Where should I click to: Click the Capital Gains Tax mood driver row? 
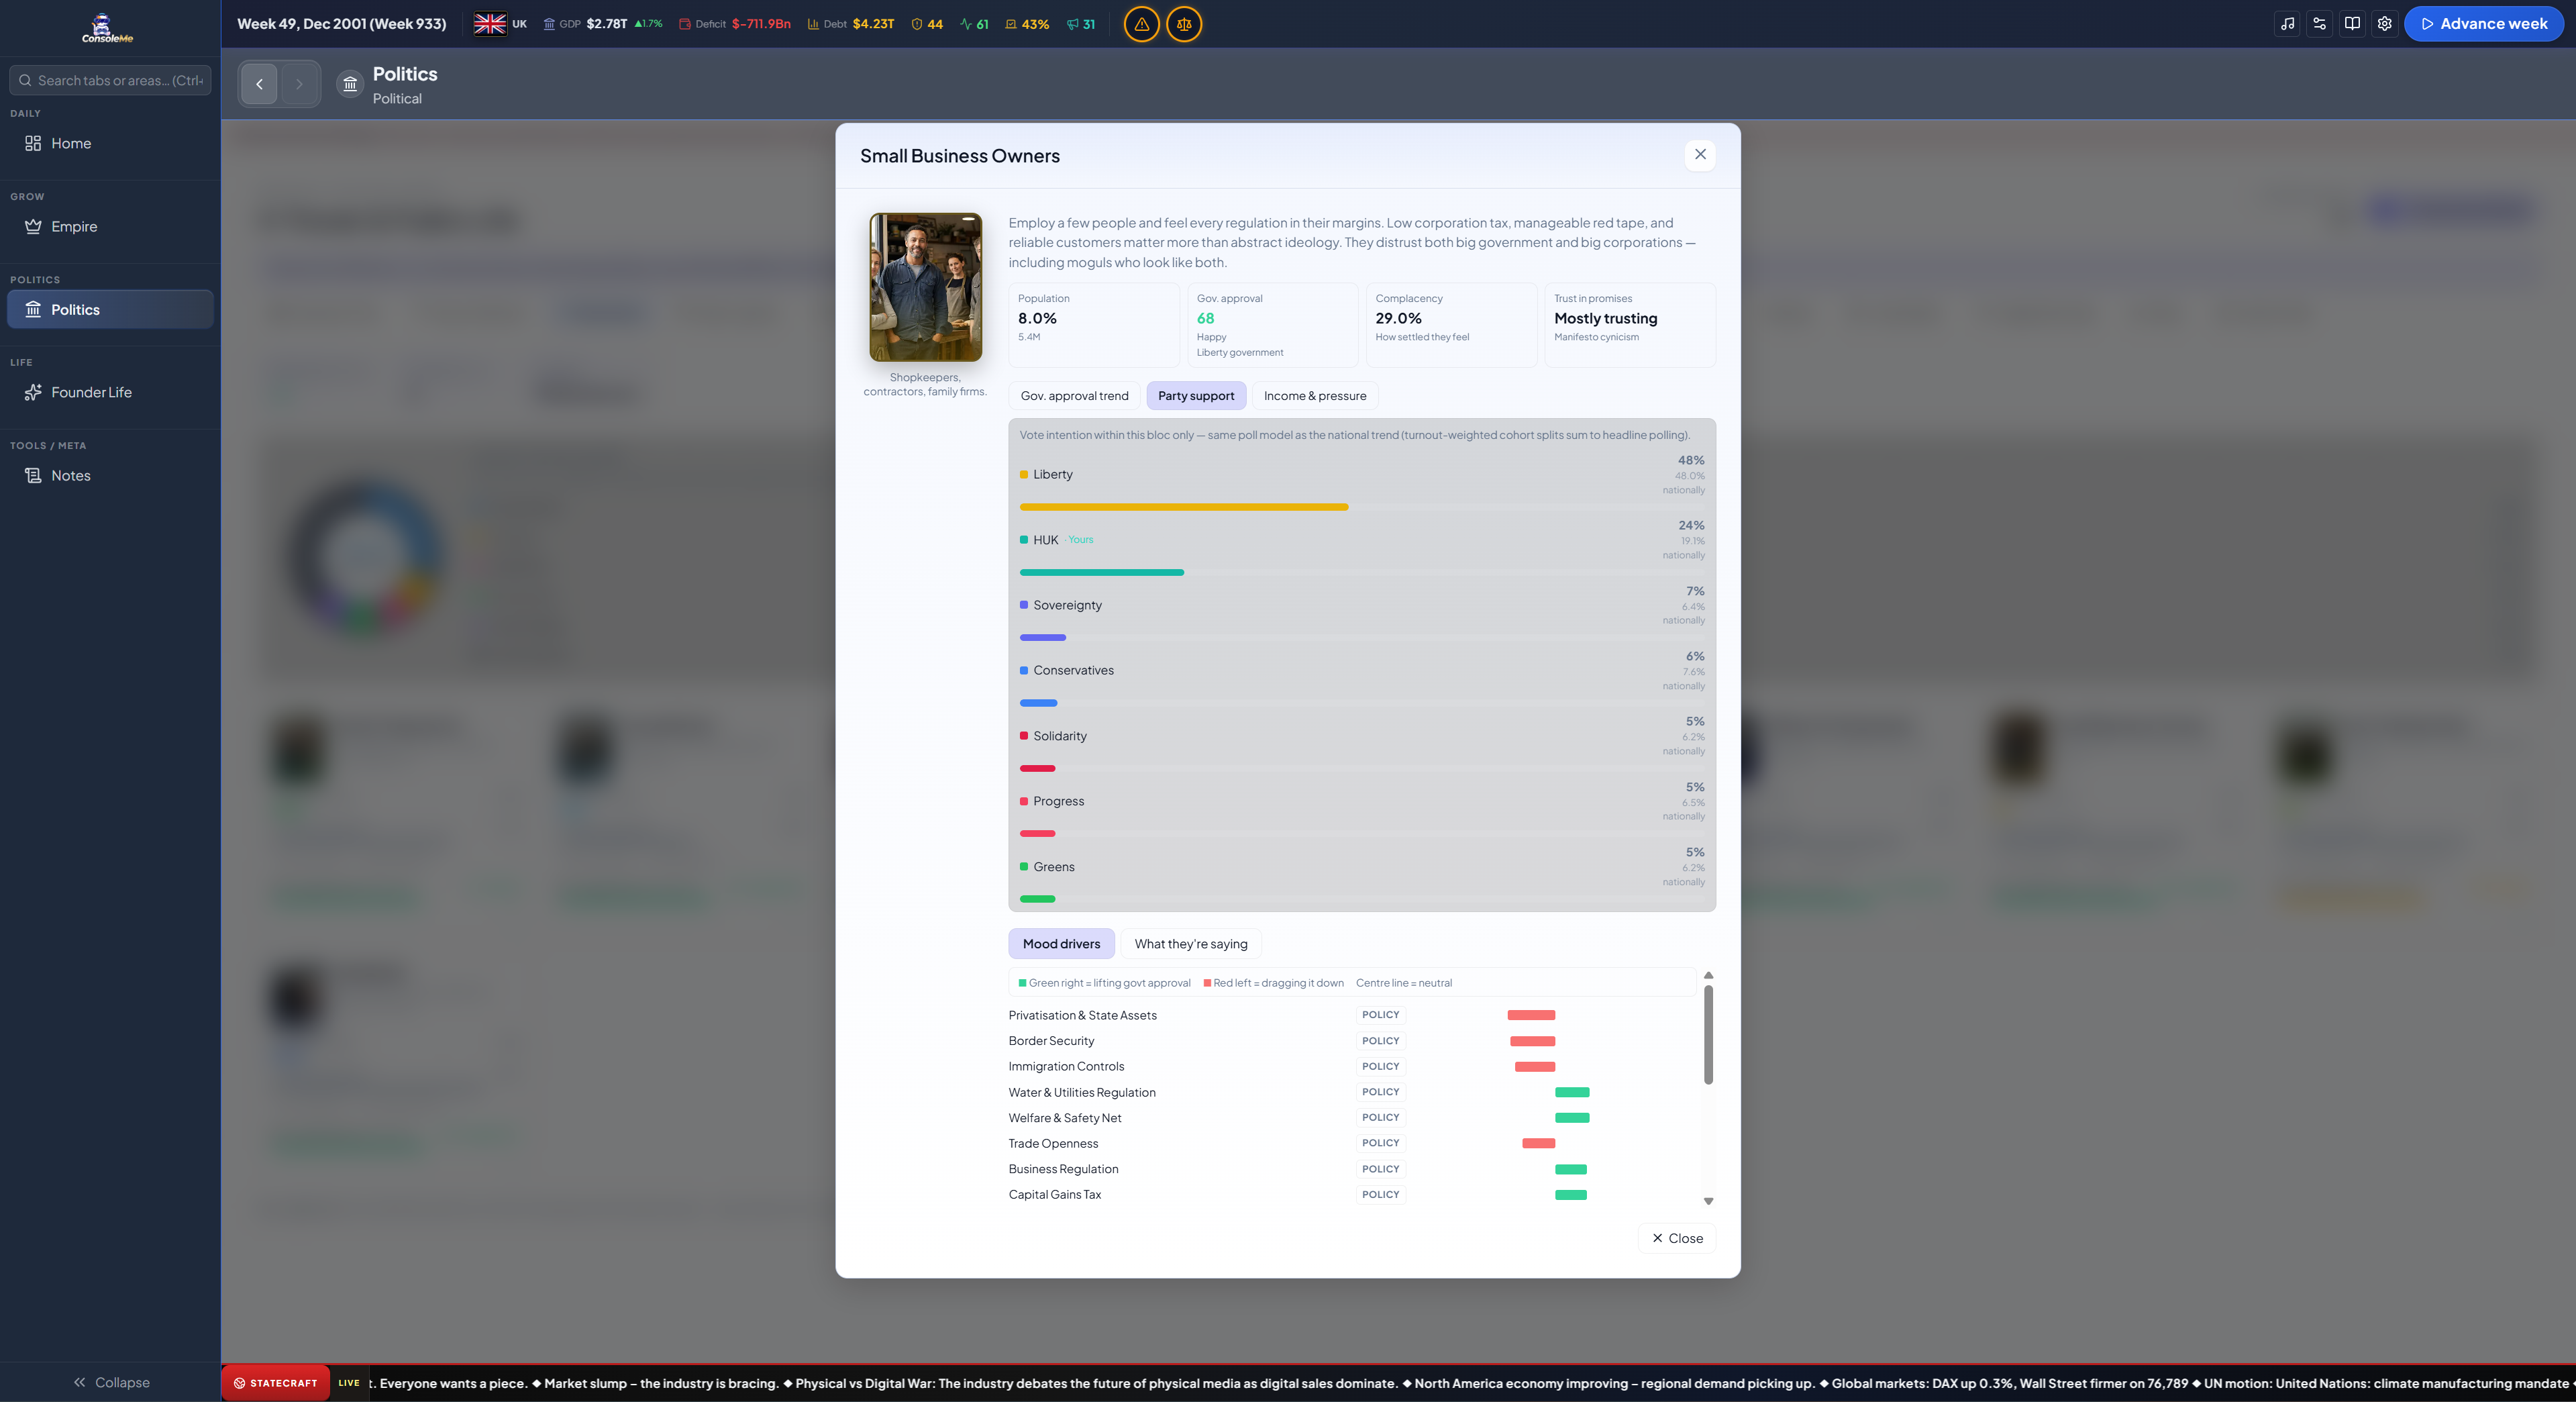[x=1352, y=1194]
